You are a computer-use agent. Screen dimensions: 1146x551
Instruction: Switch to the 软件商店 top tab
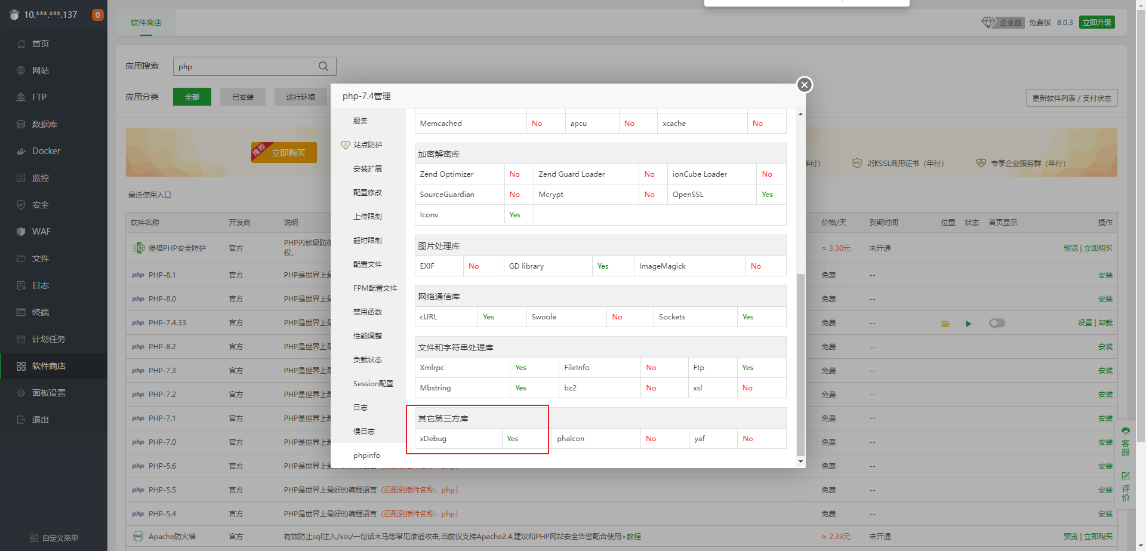[x=146, y=23]
